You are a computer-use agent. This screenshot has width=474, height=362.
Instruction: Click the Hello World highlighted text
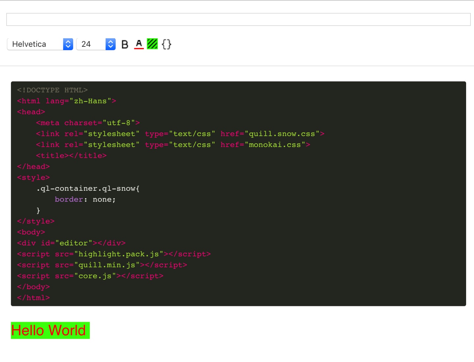point(49,330)
